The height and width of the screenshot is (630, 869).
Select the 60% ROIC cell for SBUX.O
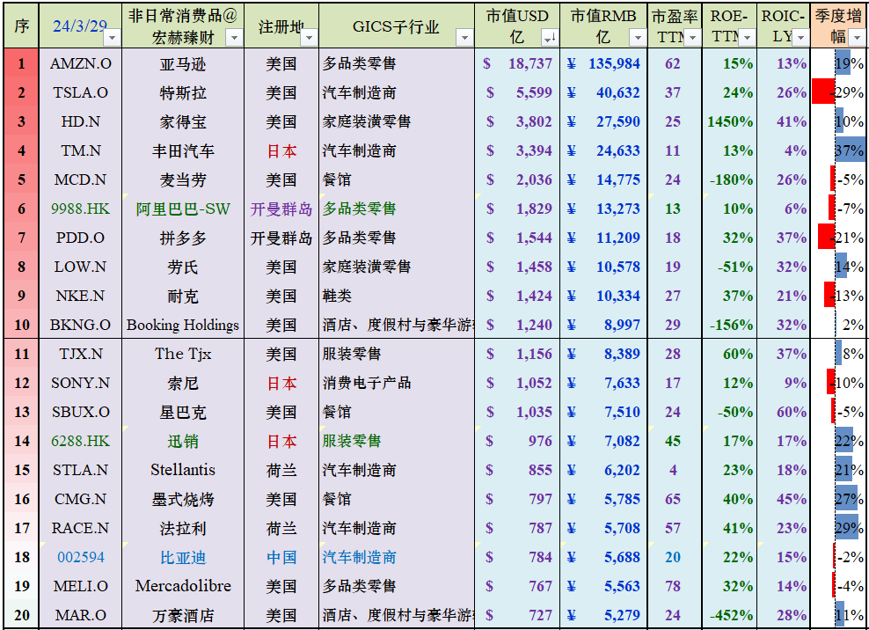coord(784,412)
